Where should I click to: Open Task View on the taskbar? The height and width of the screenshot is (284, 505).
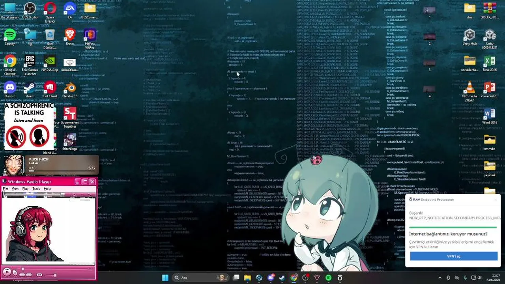point(236,278)
